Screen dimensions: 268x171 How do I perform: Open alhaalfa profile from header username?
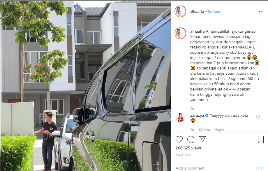(x=197, y=11)
